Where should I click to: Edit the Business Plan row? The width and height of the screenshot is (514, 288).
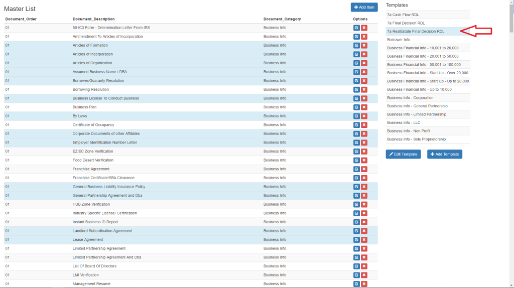[x=356, y=107]
